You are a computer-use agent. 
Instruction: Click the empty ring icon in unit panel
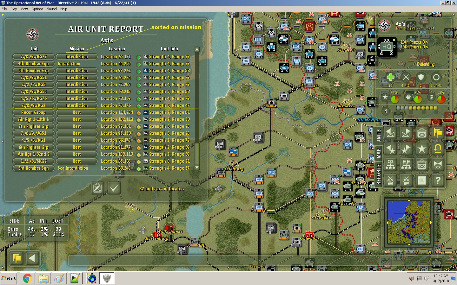[x=436, y=77]
